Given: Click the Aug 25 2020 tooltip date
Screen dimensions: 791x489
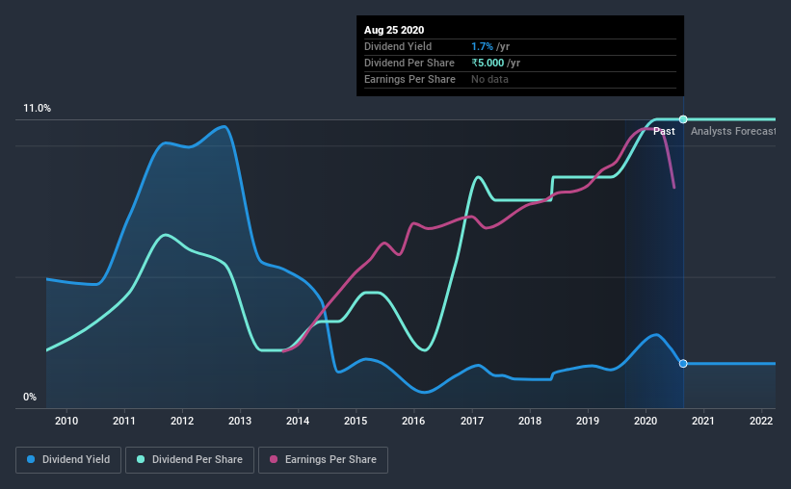Looking at the screenshot, I should [x=394, y=30].
